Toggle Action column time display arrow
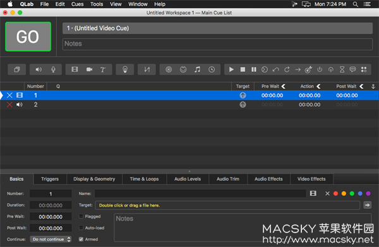Viewport: 379px width, 247px height. (x=318, y=87)
